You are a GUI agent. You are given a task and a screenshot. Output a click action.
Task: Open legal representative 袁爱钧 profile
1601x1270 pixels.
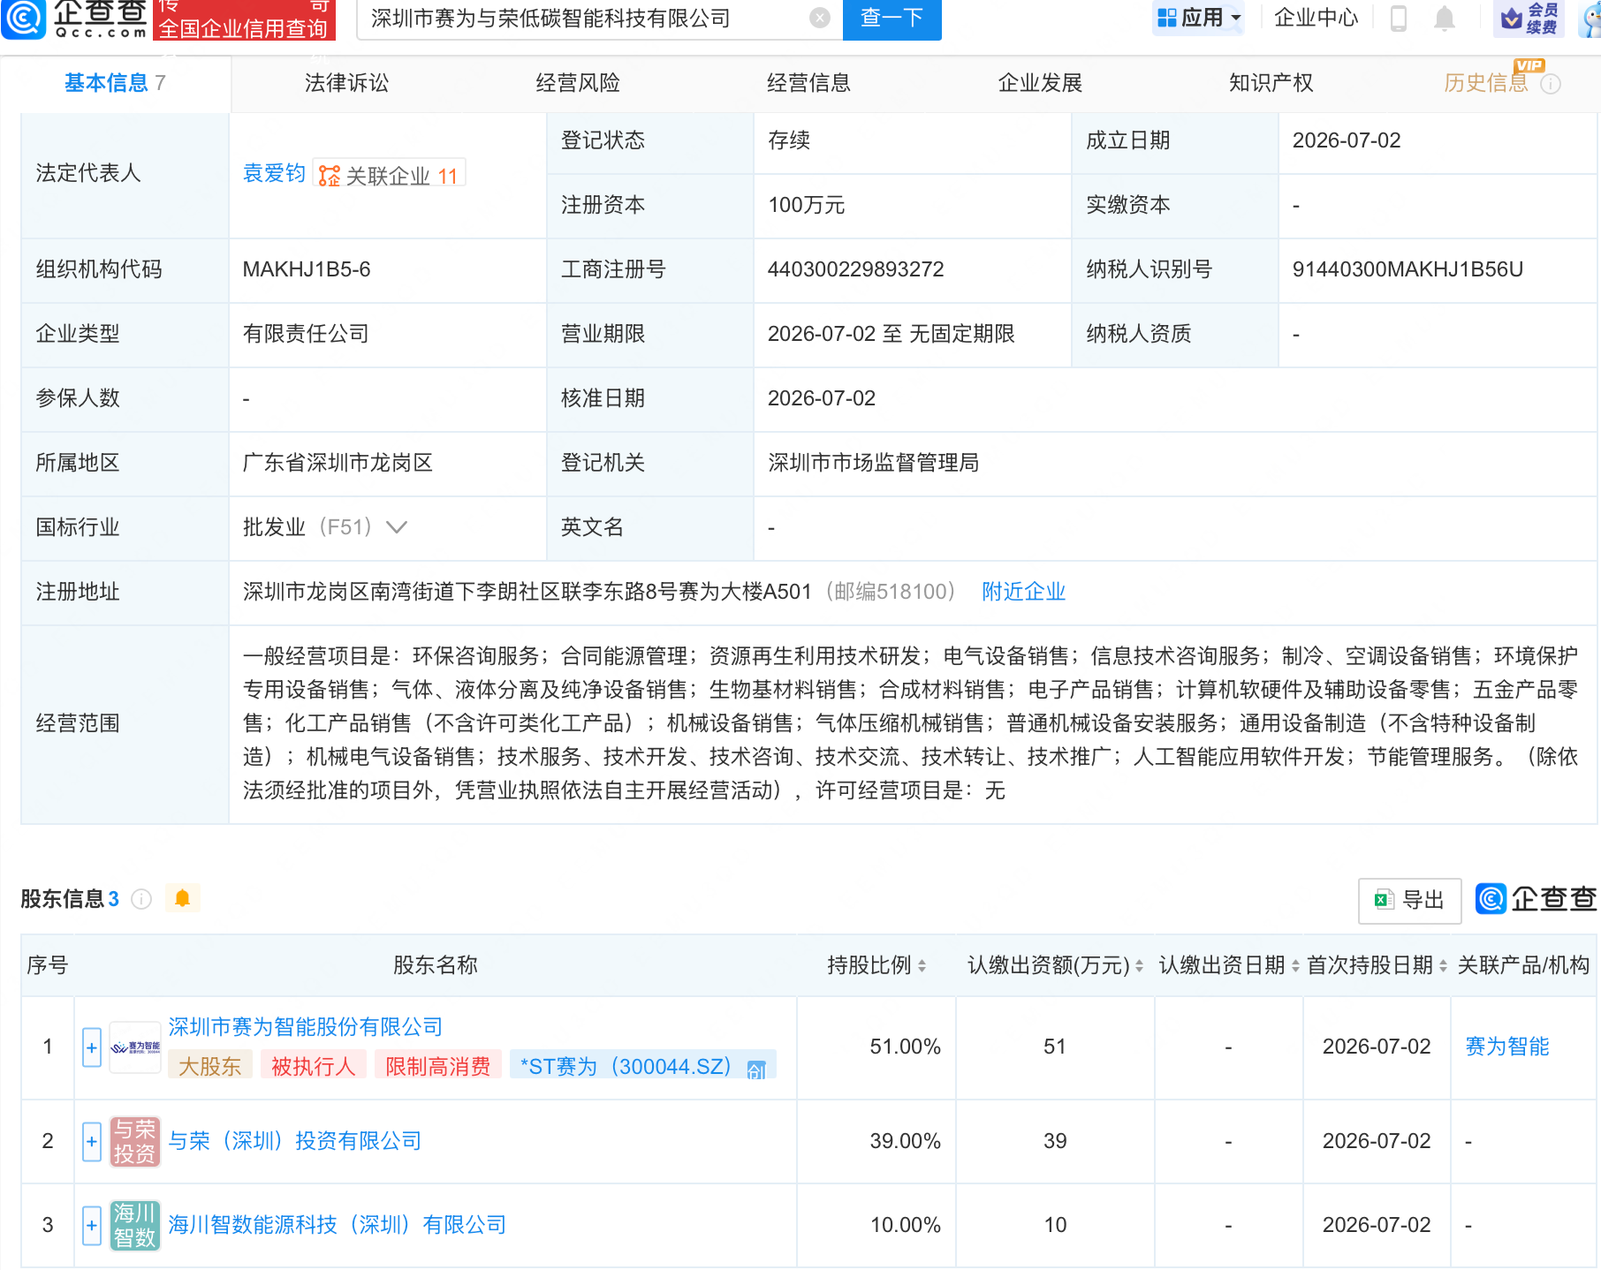coord(274,173)
